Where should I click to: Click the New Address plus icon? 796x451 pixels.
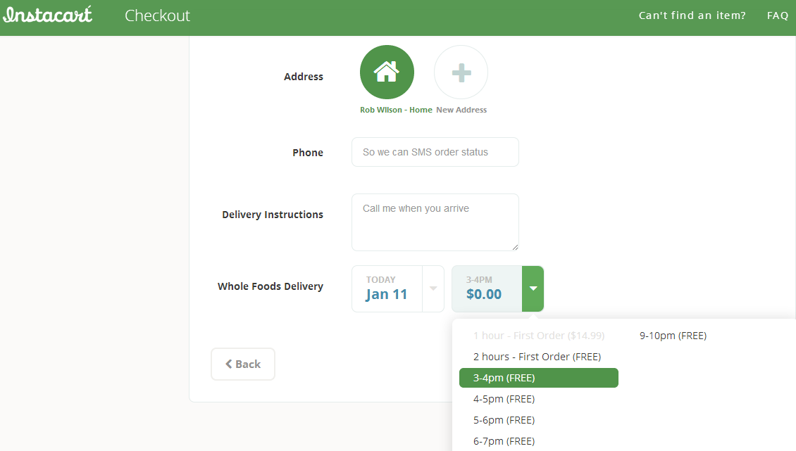coord(461,72)
